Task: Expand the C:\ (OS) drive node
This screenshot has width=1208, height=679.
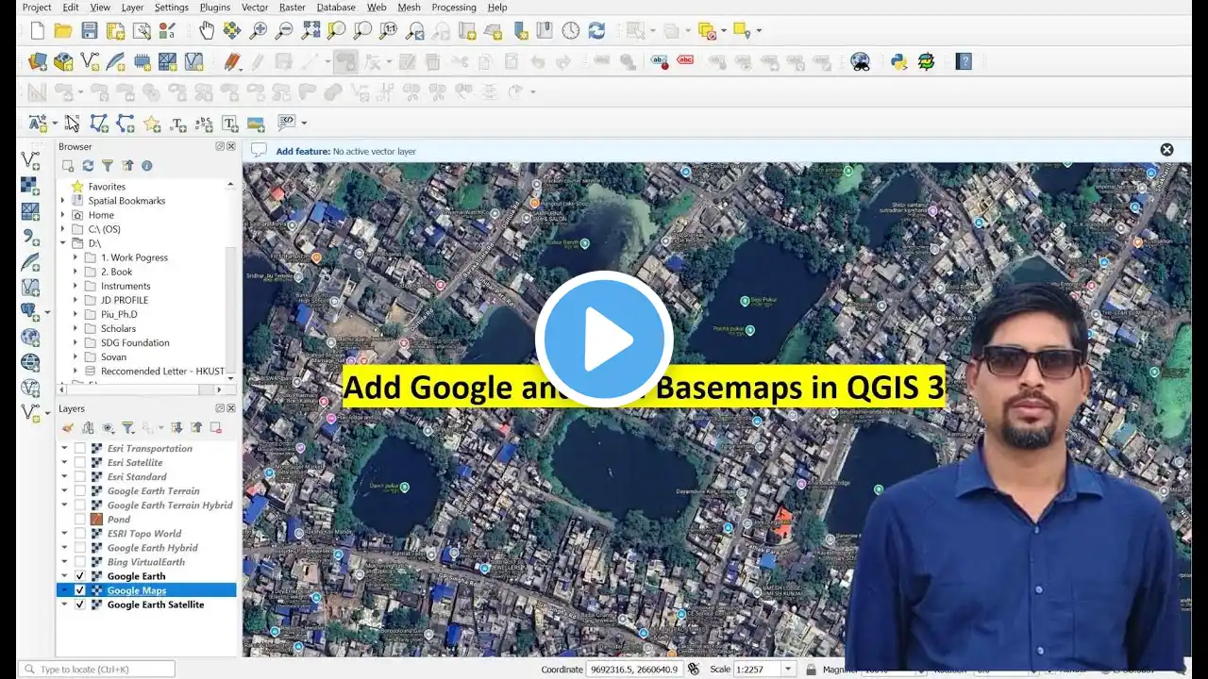Action: coord(63,229)
